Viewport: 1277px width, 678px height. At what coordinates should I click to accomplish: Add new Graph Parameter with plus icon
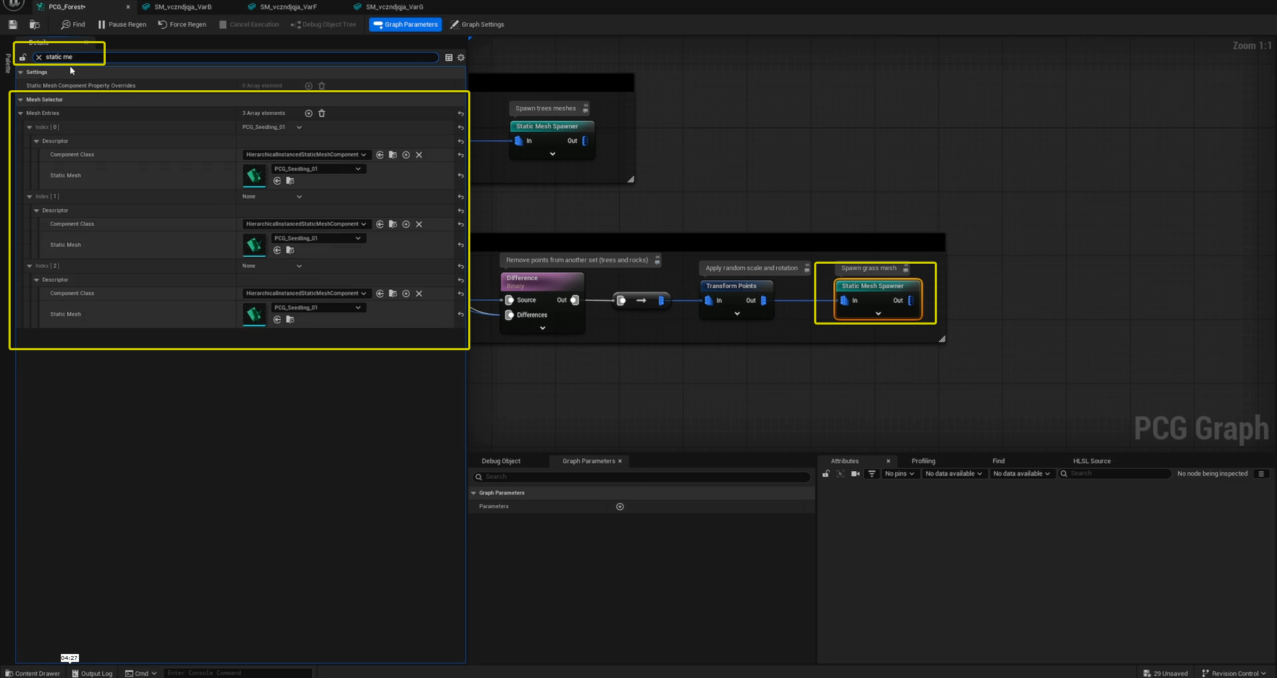(620, 507)
